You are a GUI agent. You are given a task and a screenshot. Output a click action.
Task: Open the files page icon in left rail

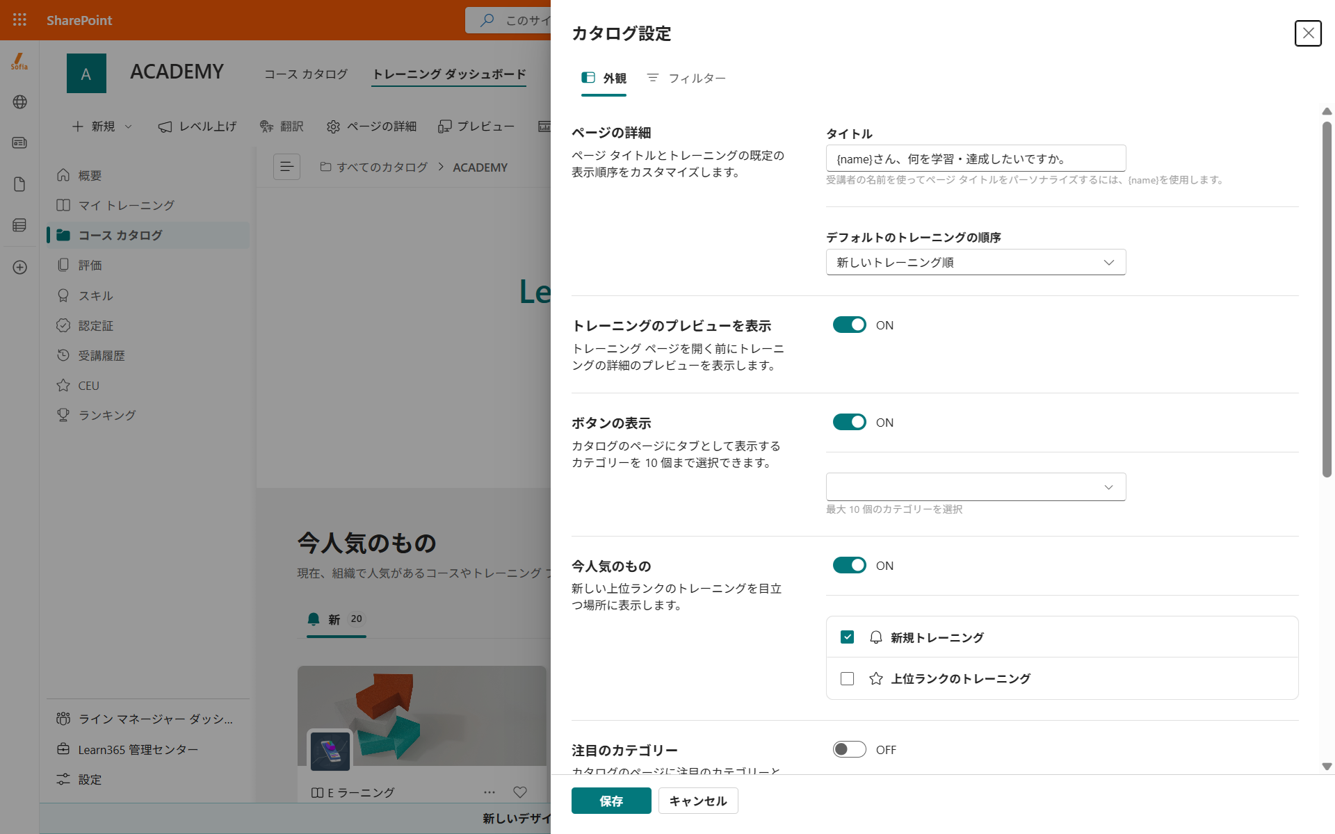(19, 184)
